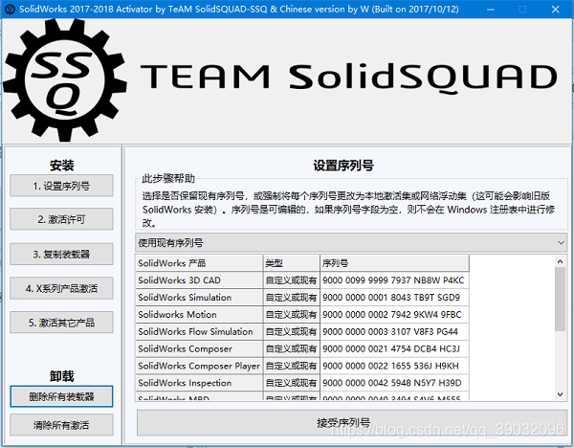Click the '4. X系列产品激活' button
The width and height of the screenshot is (574, 448).
click(x=61, y=288)
